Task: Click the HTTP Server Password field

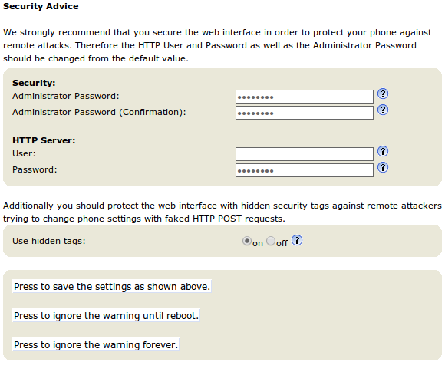Action: pos(305,170)
